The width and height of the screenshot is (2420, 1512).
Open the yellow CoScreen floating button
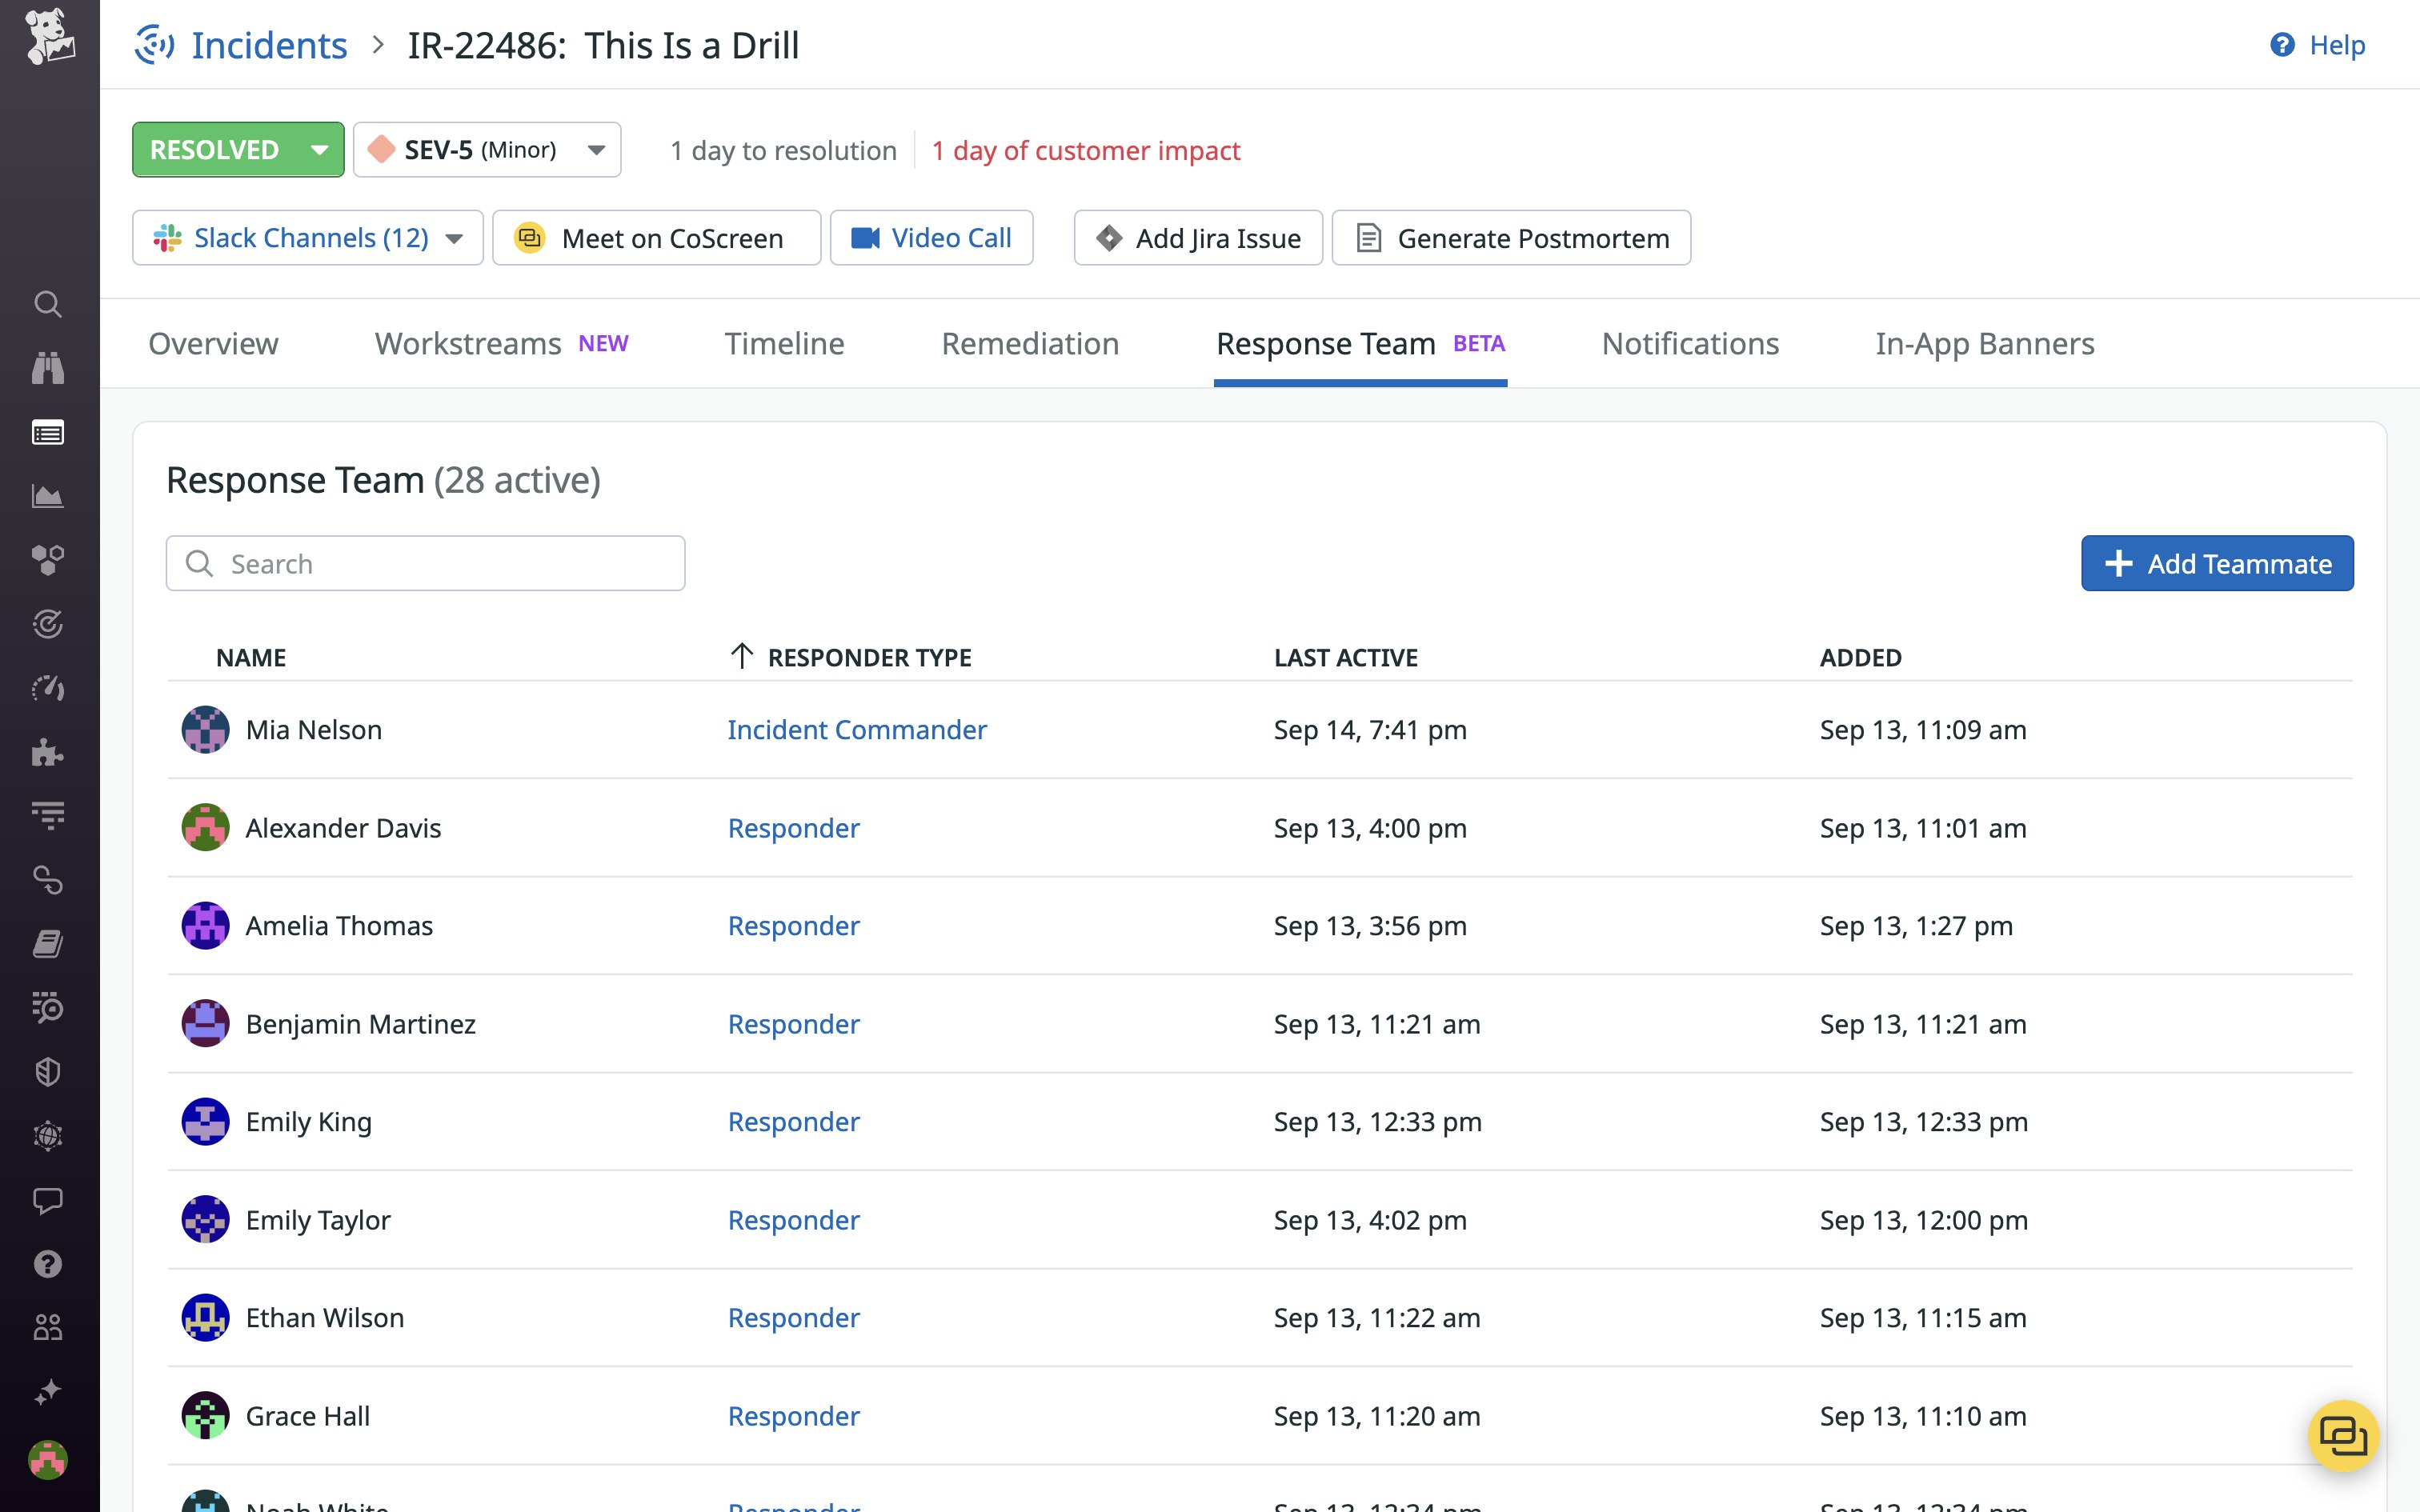[x=2342, y=1437]
